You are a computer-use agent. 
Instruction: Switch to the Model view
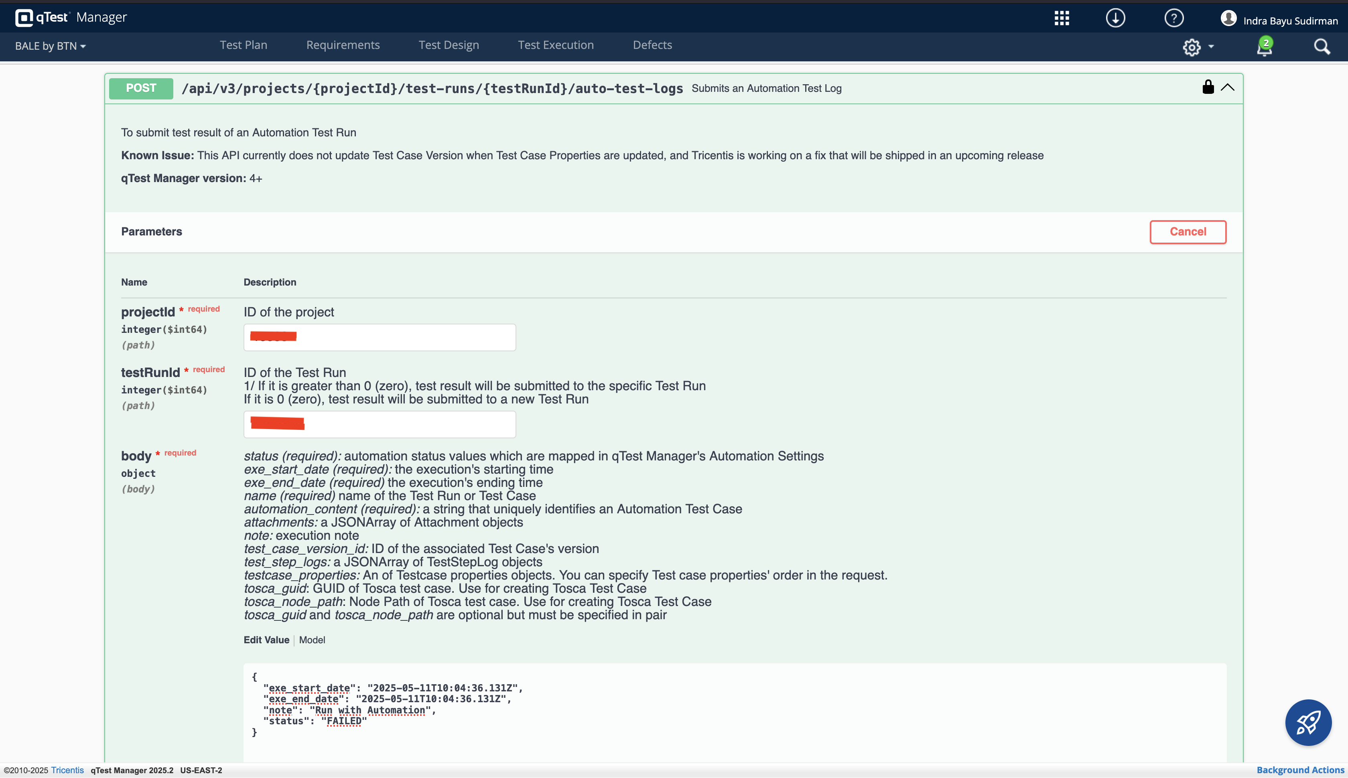coord(312,640)
